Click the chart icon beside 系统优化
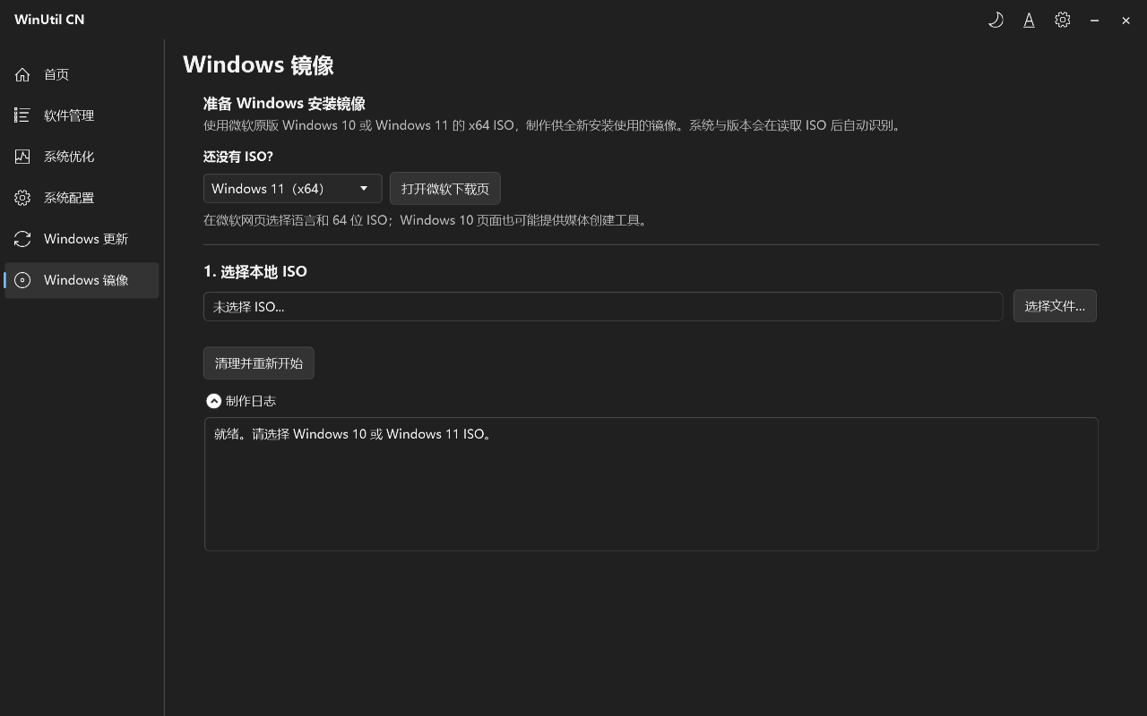This screenshot has width=1147, height=716. click(x=22, y=157)
